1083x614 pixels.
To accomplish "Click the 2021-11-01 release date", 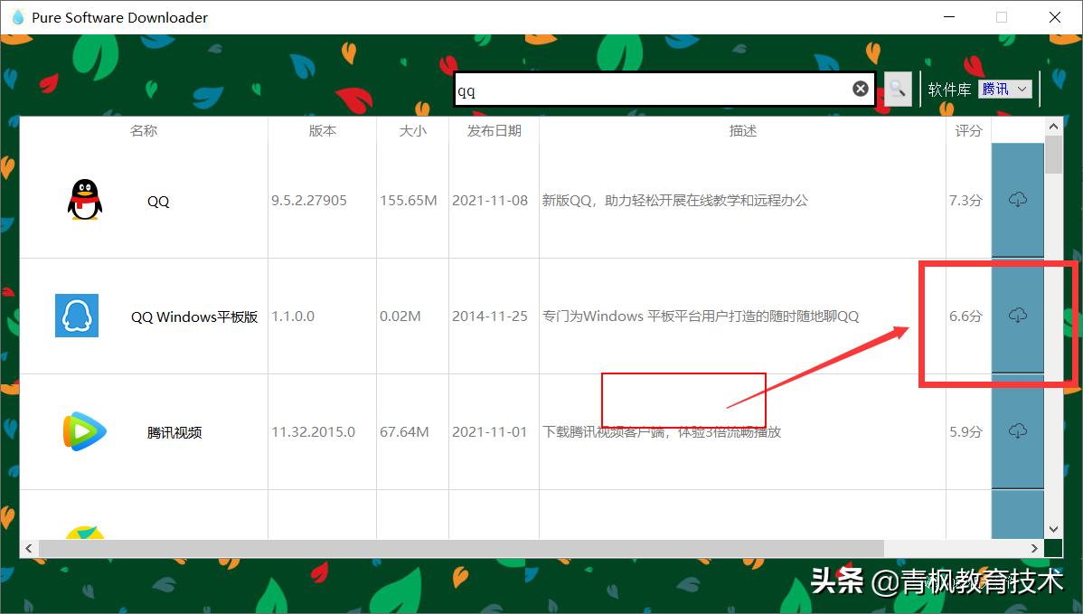I will click(x=490, y=431).
